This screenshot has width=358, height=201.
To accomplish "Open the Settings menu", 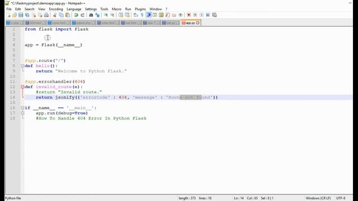I will [91, 9].
